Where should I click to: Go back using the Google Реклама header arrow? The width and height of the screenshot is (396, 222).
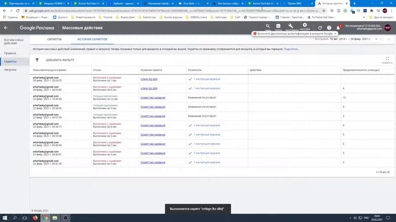[6, 28]
